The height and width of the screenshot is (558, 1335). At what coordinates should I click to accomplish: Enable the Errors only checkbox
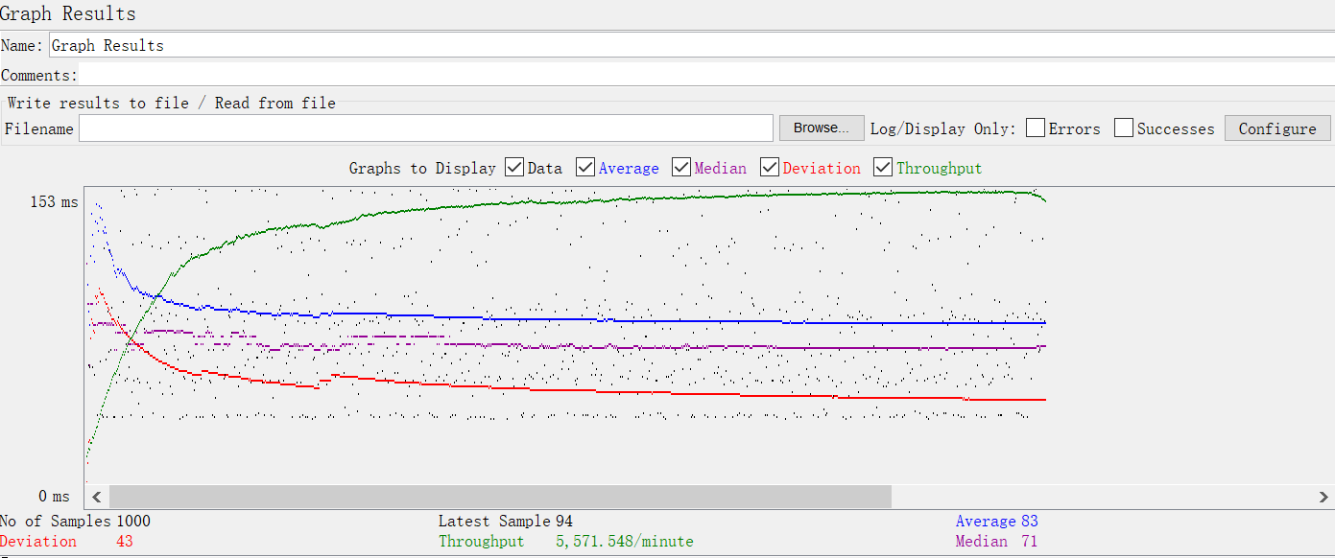click(1036, 128)
